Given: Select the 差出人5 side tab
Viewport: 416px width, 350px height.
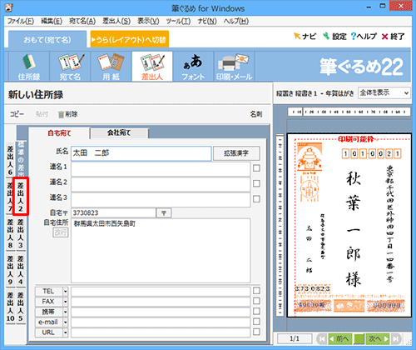Looking at the screenshot, I should (x=21, y=307).
